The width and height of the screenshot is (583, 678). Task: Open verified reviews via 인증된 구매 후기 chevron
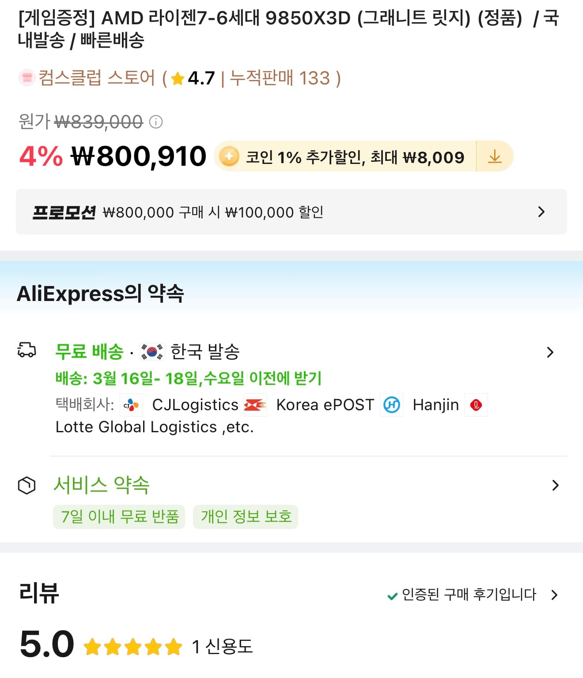coord(555,595)
